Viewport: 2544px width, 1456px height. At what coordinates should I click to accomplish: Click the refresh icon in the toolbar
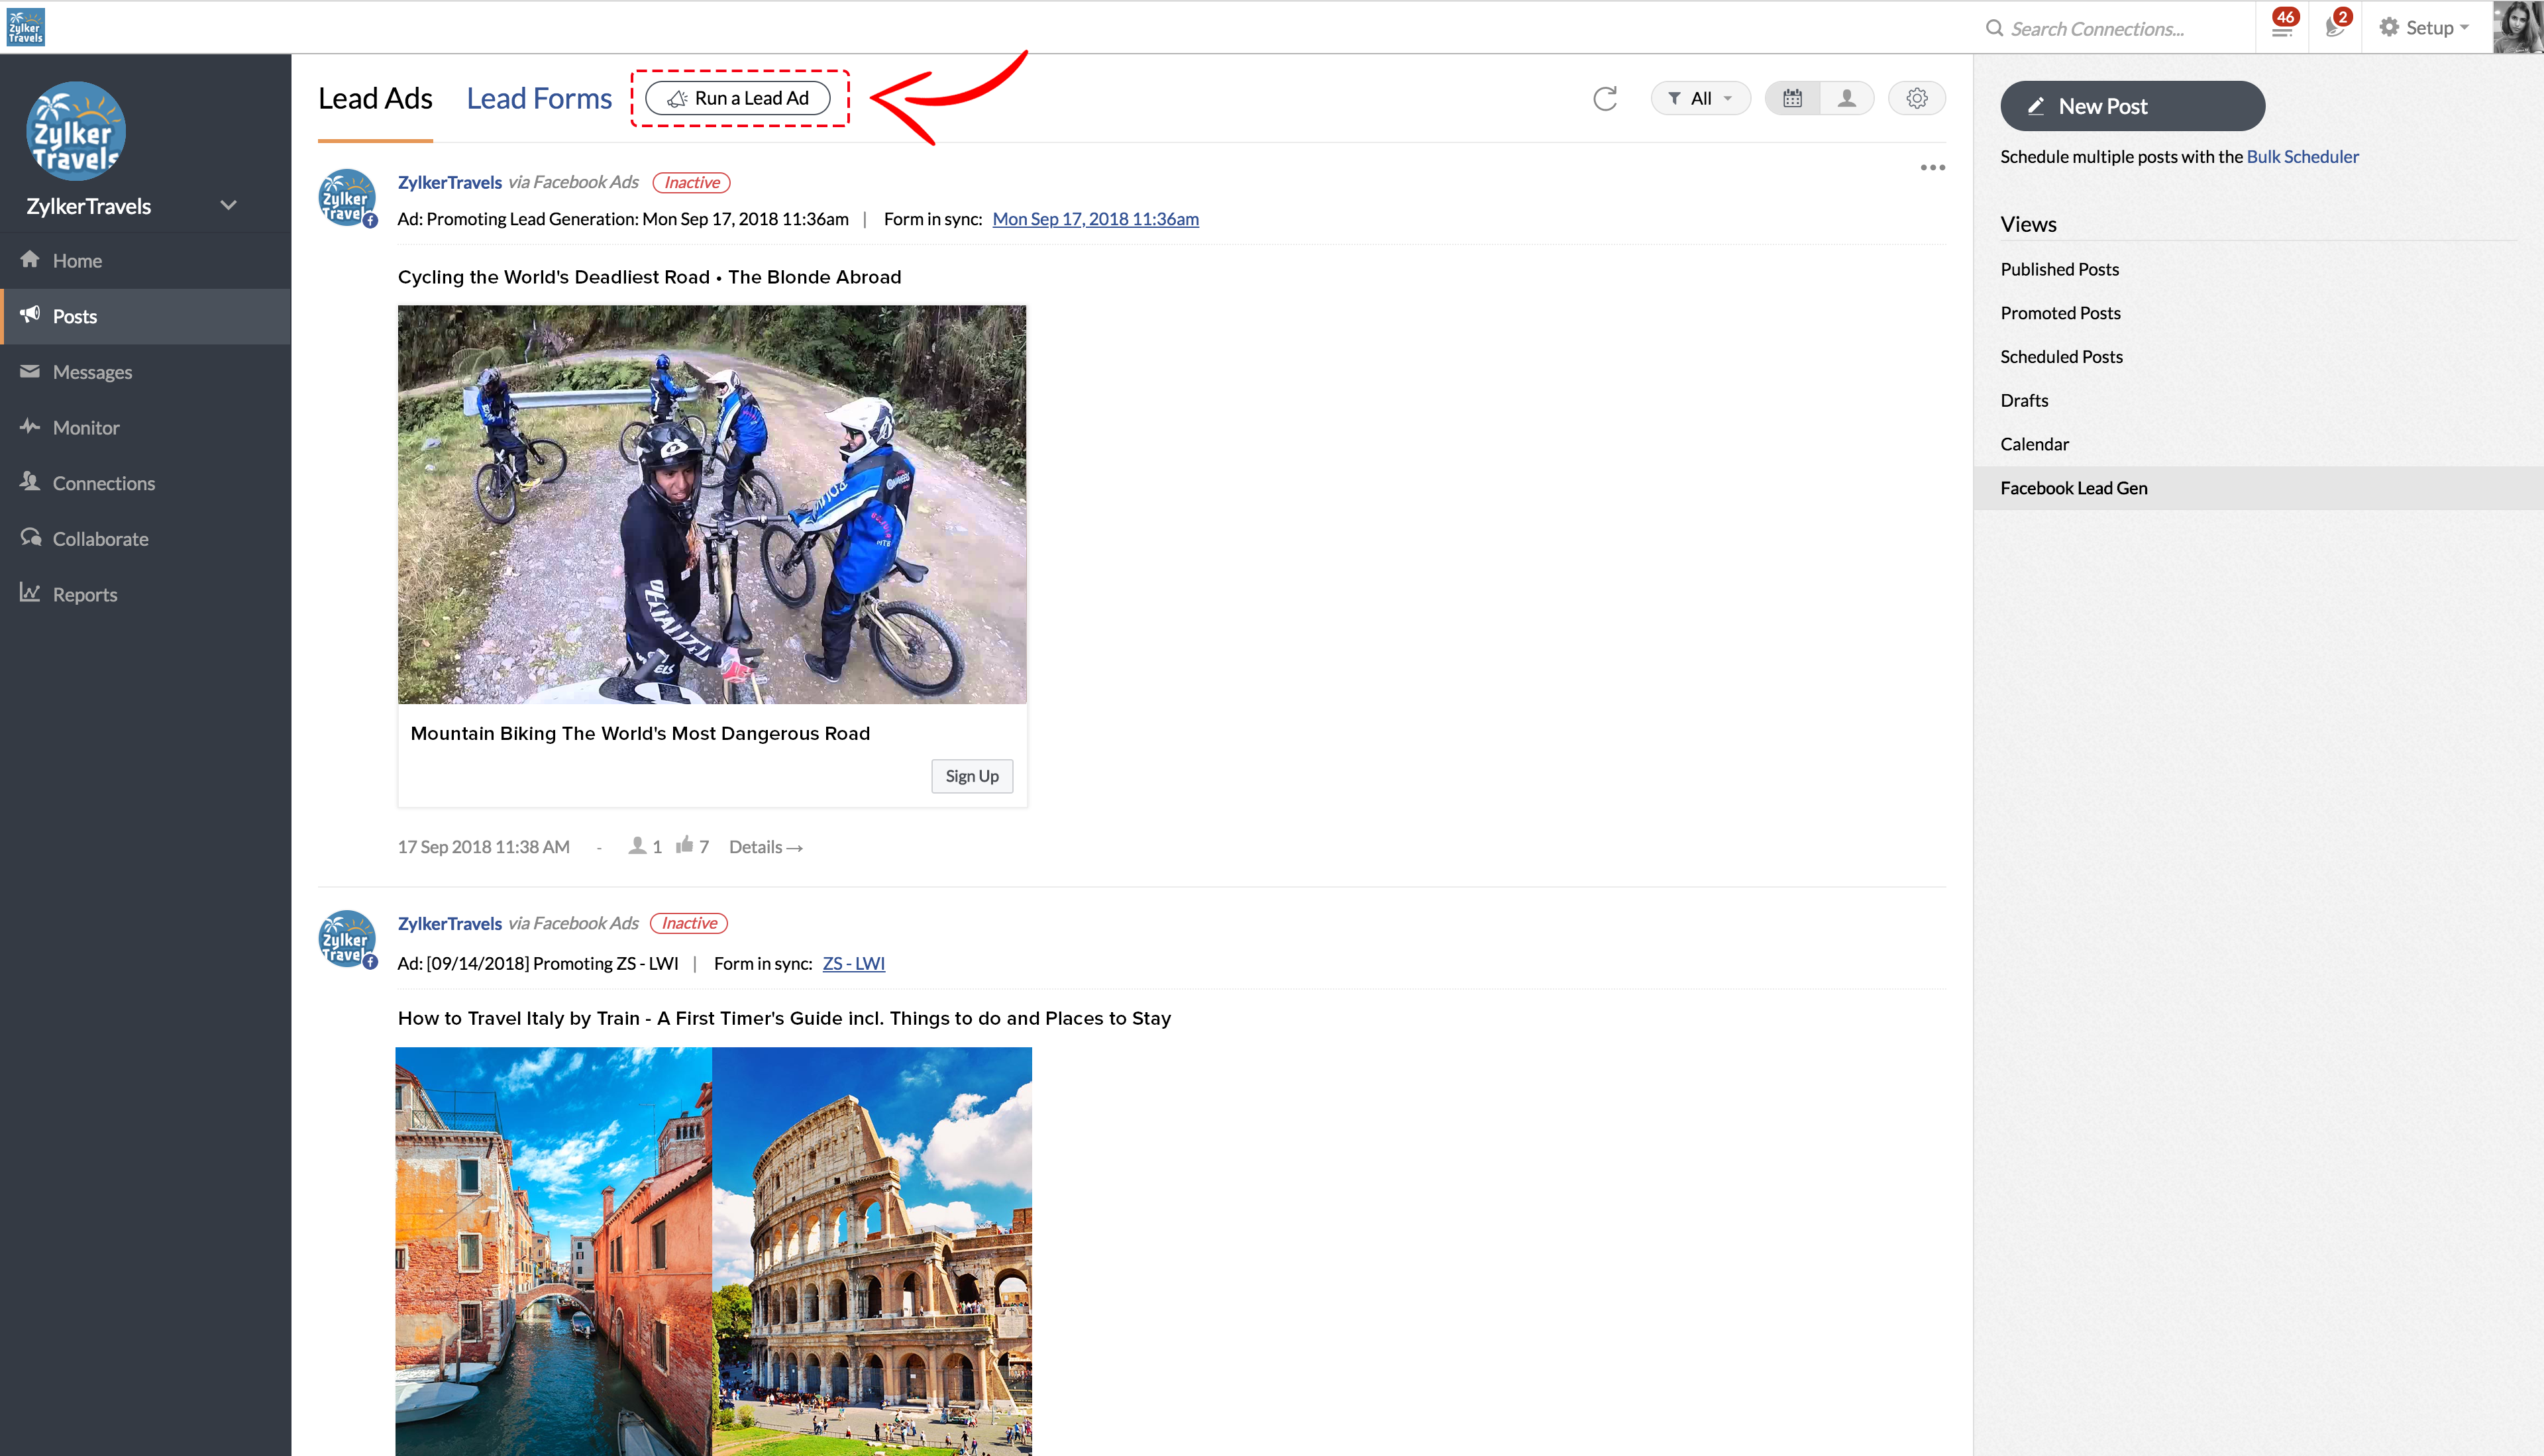[1605, 98]
